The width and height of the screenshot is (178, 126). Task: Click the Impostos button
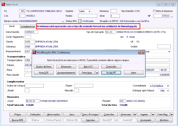point(90,120)
